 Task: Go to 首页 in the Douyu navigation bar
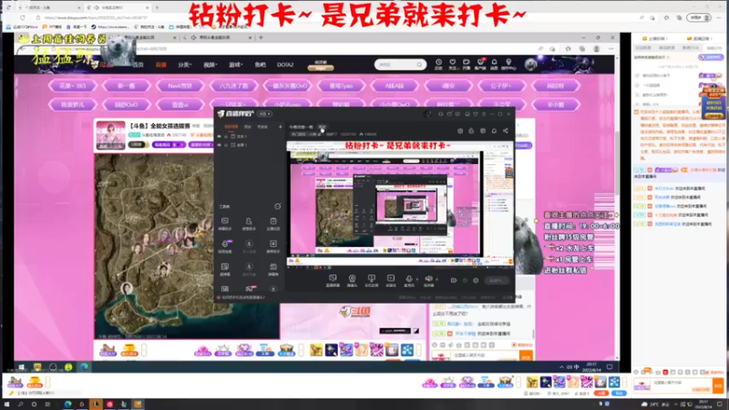coord(139,65)
